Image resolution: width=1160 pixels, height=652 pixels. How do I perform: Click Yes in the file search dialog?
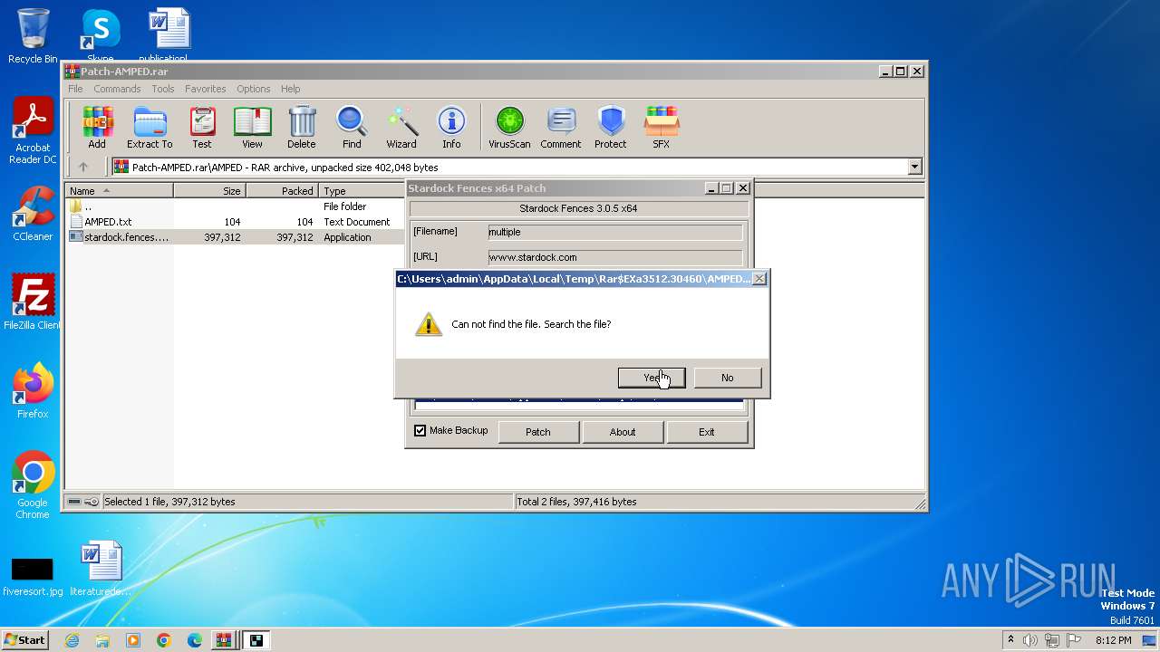(x=652, y=378)
